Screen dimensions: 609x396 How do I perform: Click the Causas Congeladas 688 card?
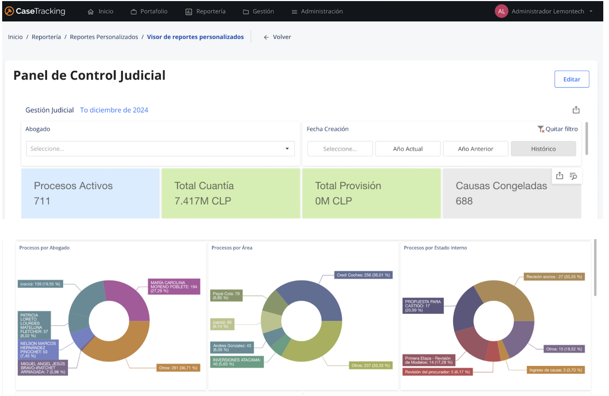pos(512,193)
